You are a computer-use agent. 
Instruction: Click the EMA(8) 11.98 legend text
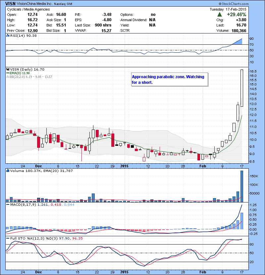coord(20,73)
